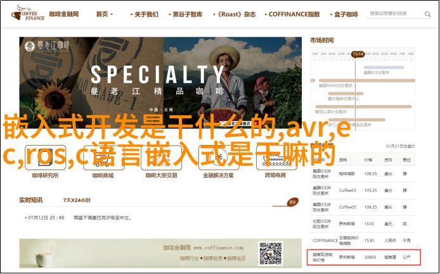Expand the 首页 dropdown arrow
This screenshot has height=274, width=440.
(112, 15)
